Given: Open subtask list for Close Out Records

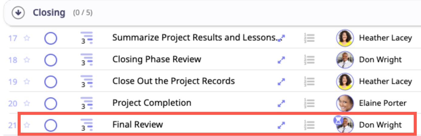Looking at the screenshot, I should (309, 81).
